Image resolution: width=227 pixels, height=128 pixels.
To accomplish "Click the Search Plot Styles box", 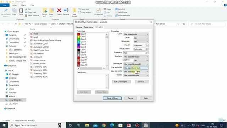I will point(207,24).
